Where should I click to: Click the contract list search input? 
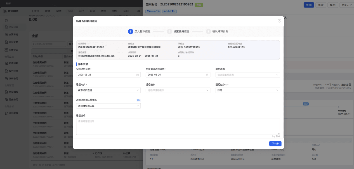coord(49,44)
